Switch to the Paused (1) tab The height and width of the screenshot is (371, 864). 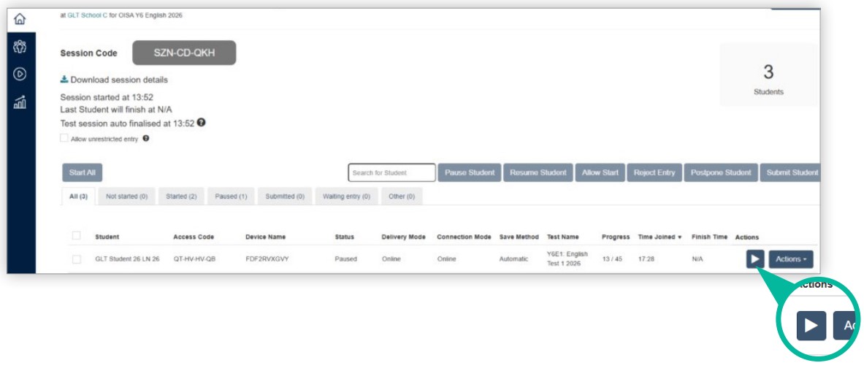point(231,196)
